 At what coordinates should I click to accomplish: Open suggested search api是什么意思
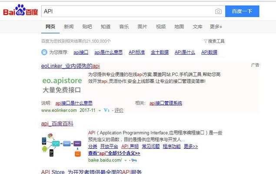coord(108,52)
